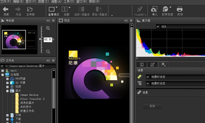Open second 拍摄时设定 dropdown
Viewport: 205px width, 123px height.
tap(148, 84)
